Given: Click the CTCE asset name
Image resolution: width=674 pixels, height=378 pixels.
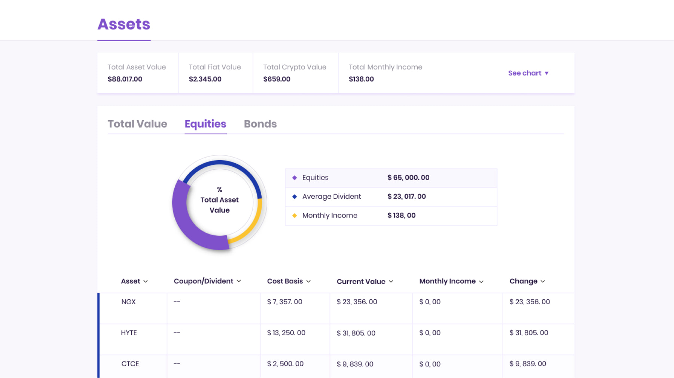Looking at the screenshot, I should click(x=130, y=364).
